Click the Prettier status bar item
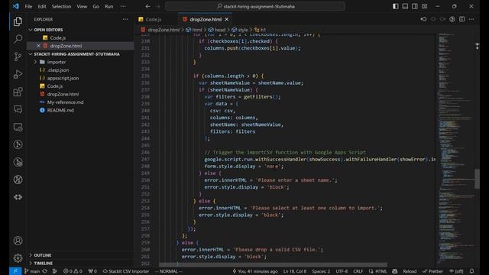The width and height of the screenshot is (489, 275). point(432,271)
